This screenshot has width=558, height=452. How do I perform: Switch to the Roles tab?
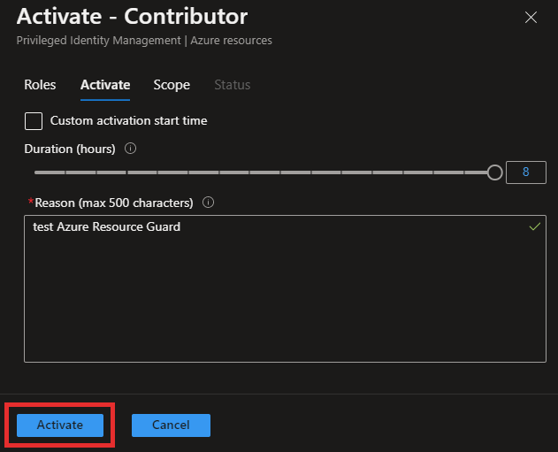pos(40,85)
